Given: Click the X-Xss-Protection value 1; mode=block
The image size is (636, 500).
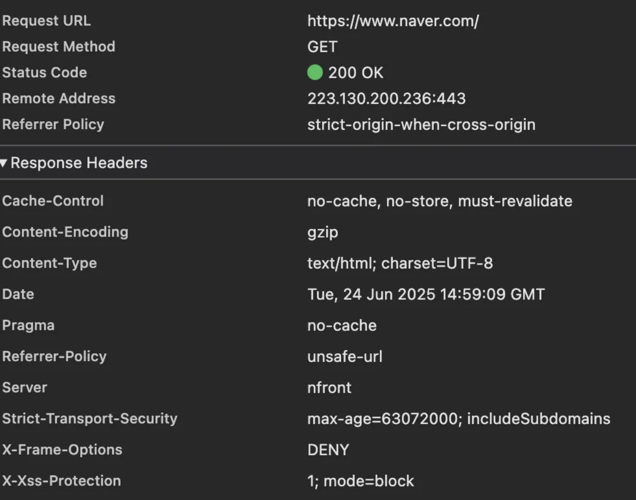Looking at the screenshot, I should pos(360,481).
